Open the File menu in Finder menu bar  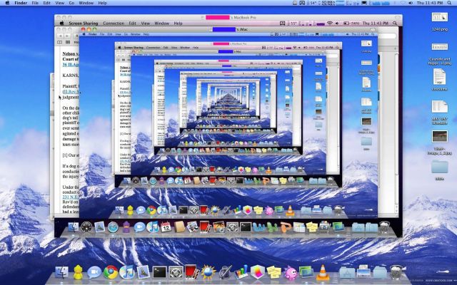35,4
